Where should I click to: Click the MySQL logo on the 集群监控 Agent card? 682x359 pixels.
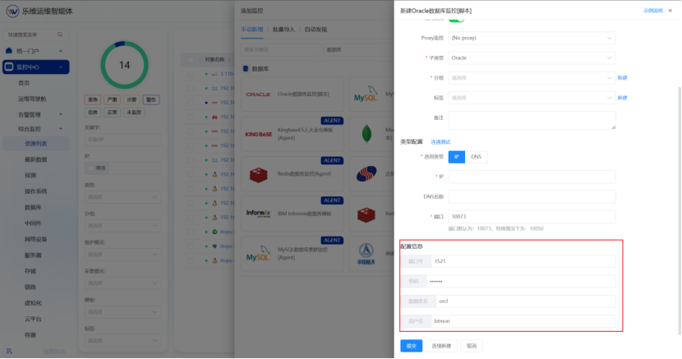pos(258,253)
